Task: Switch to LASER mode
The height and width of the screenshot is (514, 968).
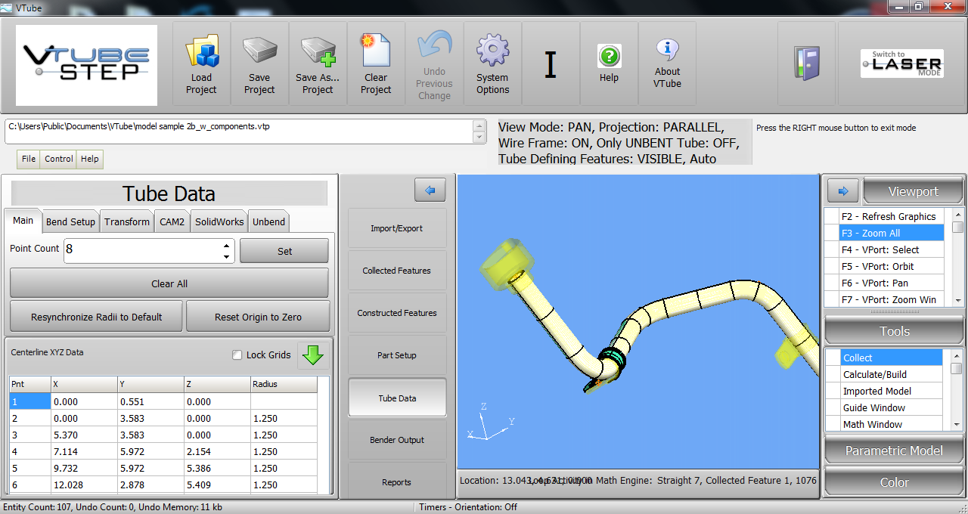Action: click(901, 63)
